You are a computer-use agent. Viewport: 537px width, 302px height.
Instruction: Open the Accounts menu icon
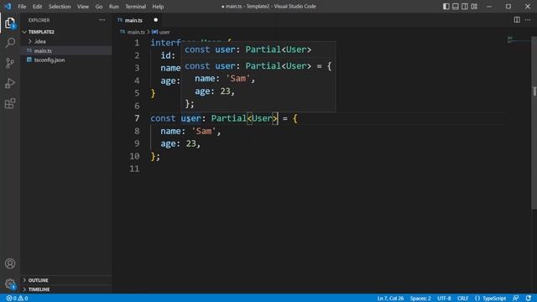coord(10,263)
